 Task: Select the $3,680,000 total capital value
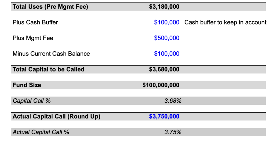[164, 69]
